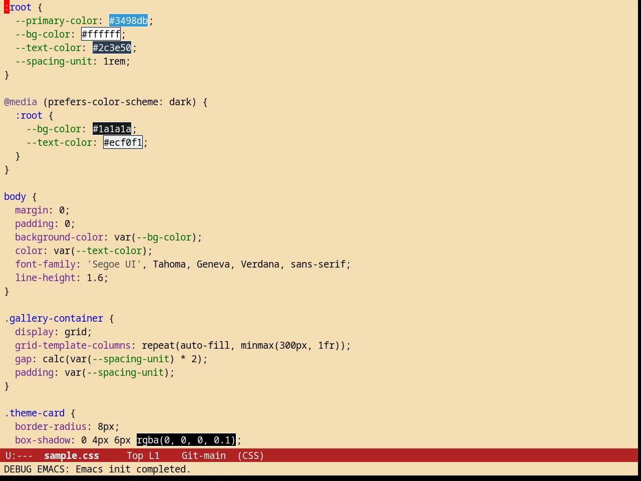This screenshot has width=641, height=481.
Task: Click 'Geneva' in font-family list
Action: click(x=213, y=264)
